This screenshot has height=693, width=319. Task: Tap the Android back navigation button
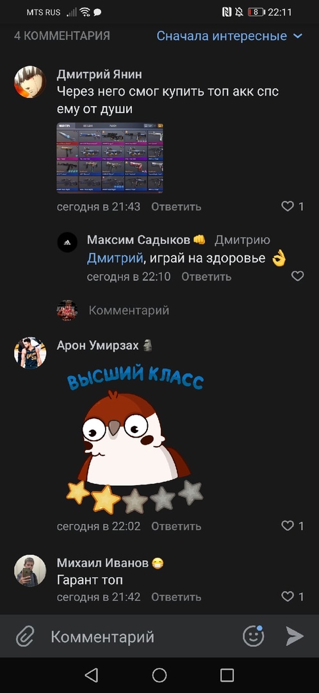pos(92,675)
